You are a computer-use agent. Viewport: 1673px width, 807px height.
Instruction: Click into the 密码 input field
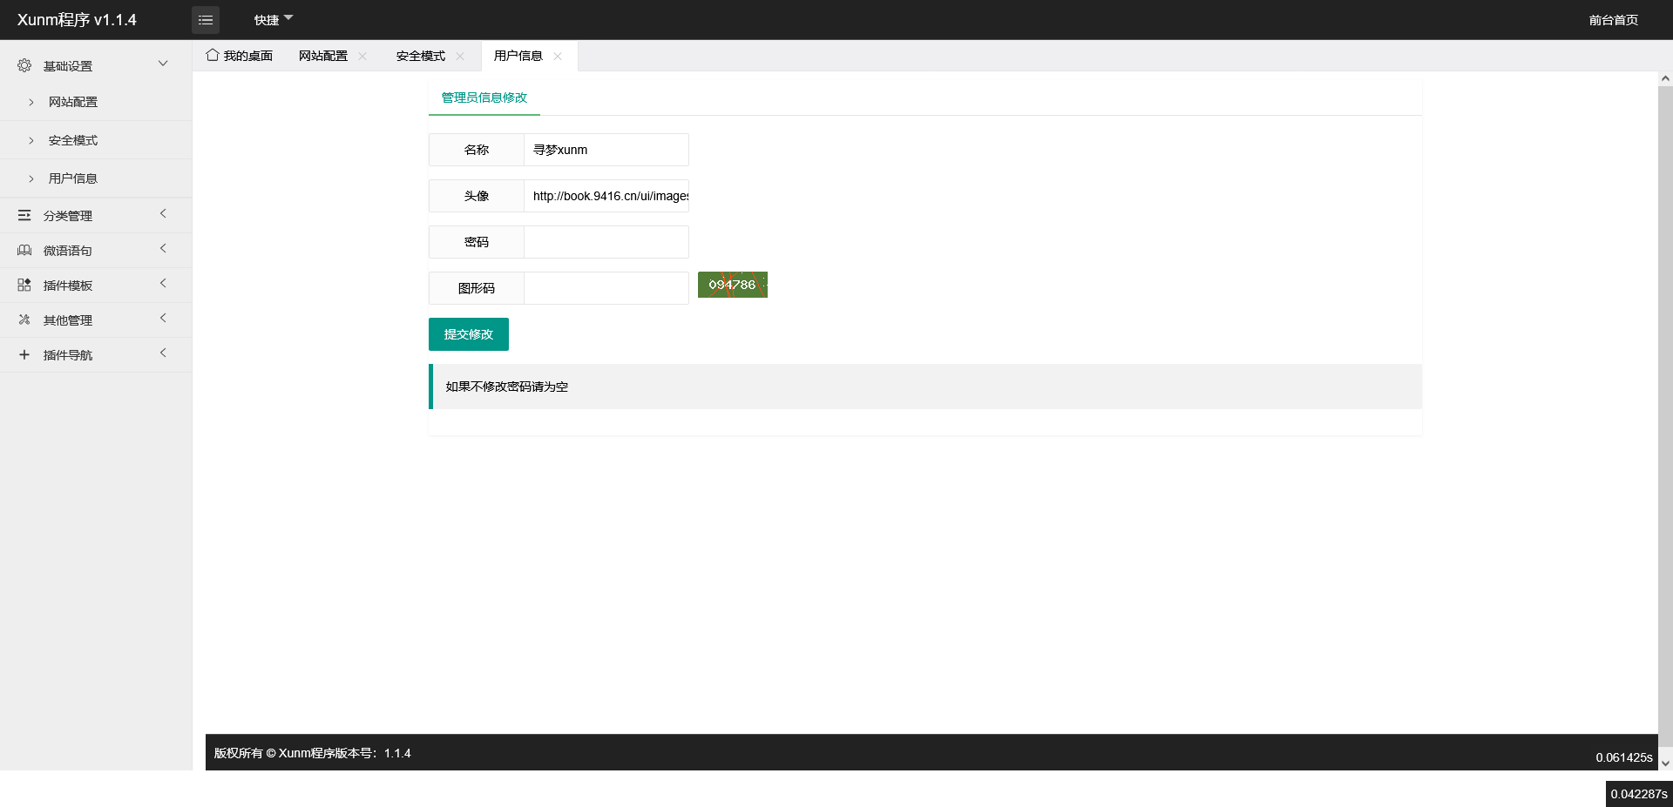[606, 242]
